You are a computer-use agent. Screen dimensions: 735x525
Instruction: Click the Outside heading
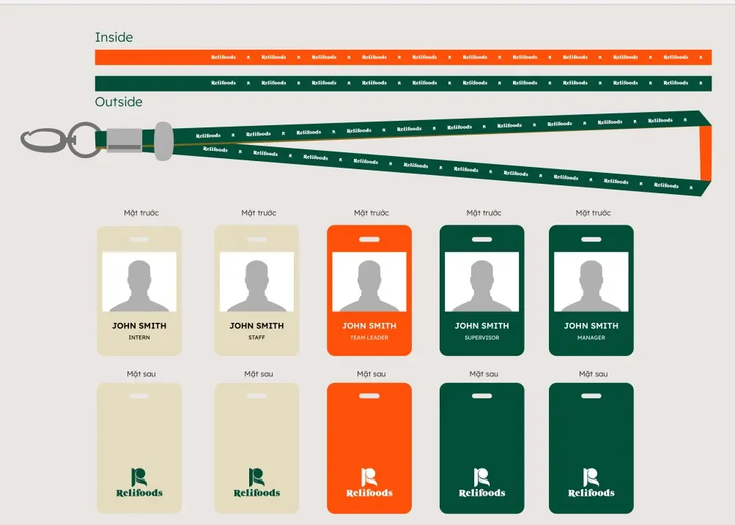click(119, 102)
